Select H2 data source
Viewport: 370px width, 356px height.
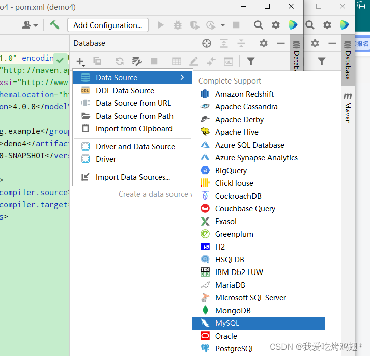coord(259,247)
